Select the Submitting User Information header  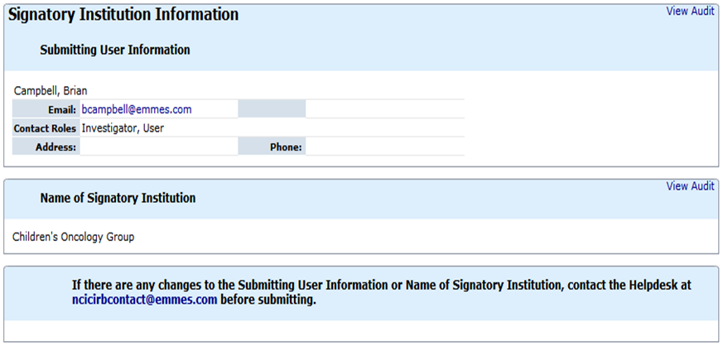(115, 50)
